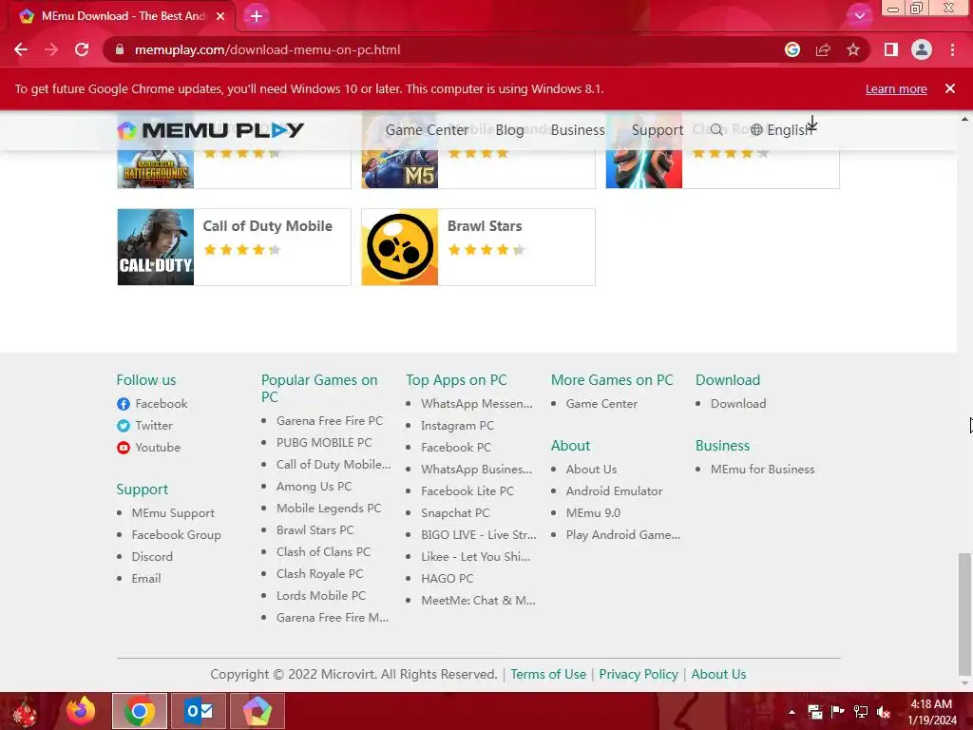Open the Blog nav item
Screen dimensions: 973x730
509,129
